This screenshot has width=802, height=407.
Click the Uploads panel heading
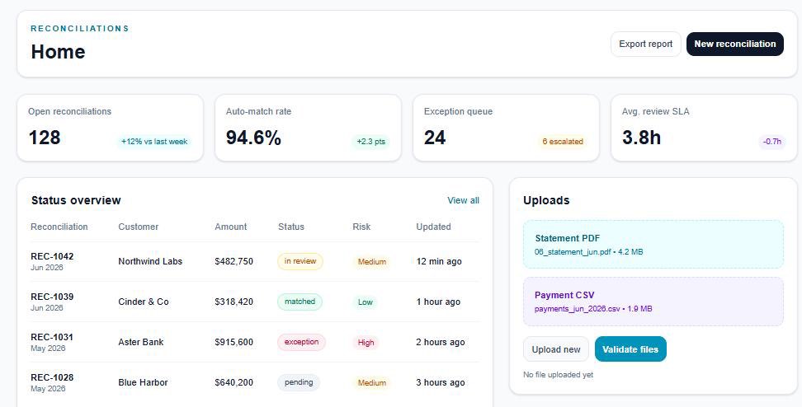pyautogui.click(x=546, y=200)
